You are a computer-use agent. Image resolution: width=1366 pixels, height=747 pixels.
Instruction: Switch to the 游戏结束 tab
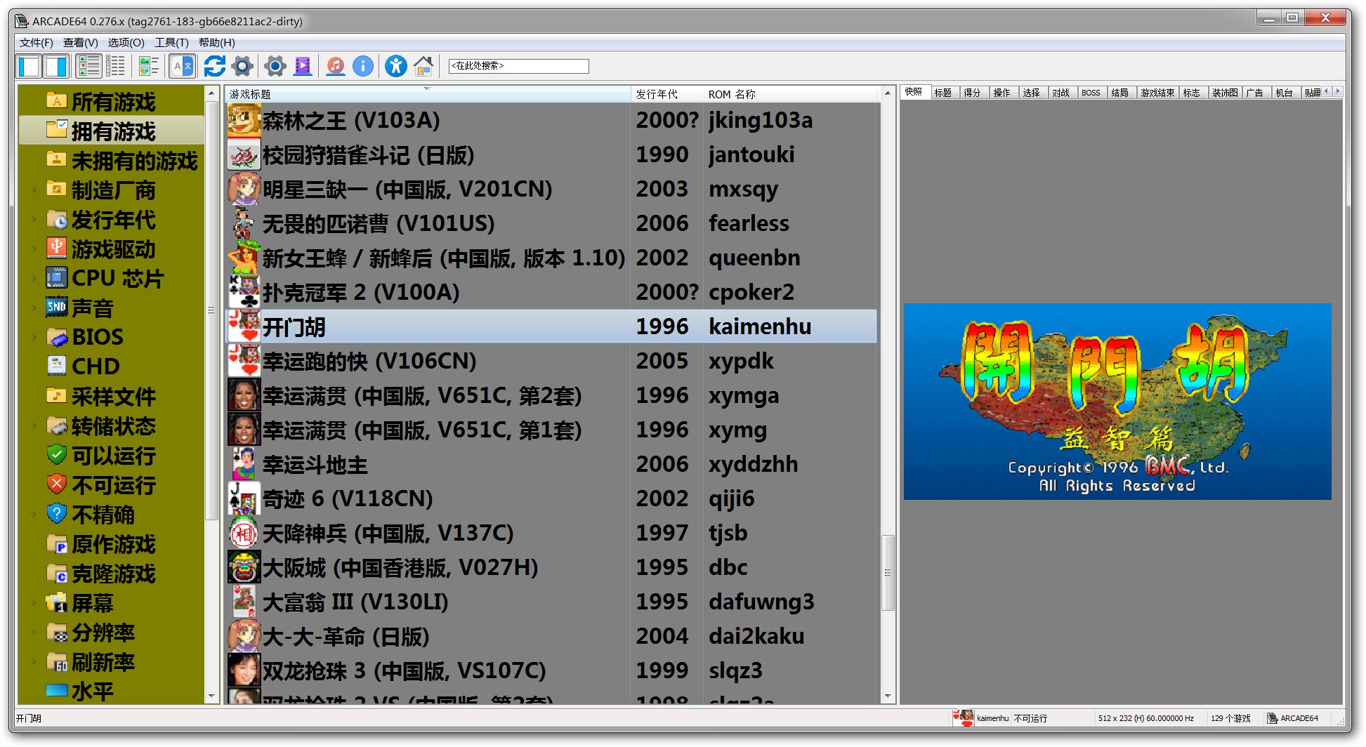[1157, 93]
